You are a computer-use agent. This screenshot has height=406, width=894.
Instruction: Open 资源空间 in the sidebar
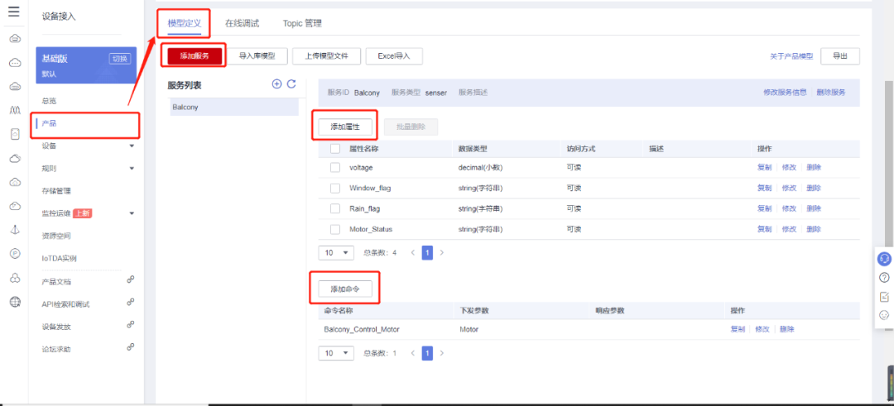click(x=56, y=236)
